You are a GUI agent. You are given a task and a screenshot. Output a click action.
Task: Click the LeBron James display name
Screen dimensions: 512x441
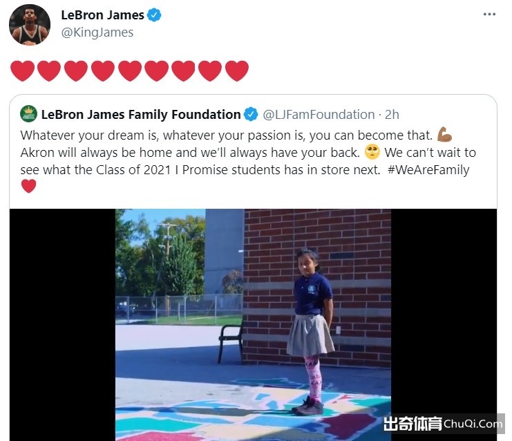coord(102,15)
